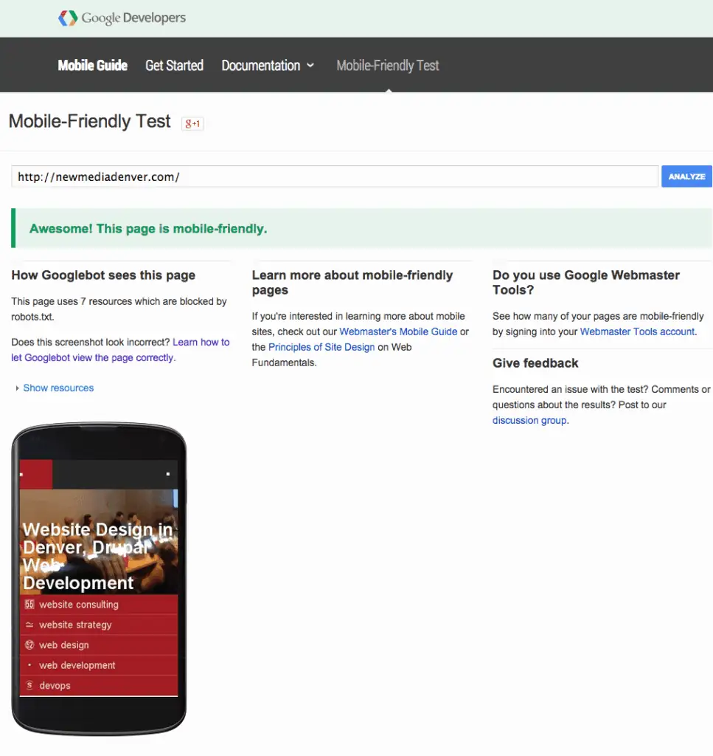Click web development text in phone preview
The width and height of the screenshot is (713, 756).
[77, 665]
